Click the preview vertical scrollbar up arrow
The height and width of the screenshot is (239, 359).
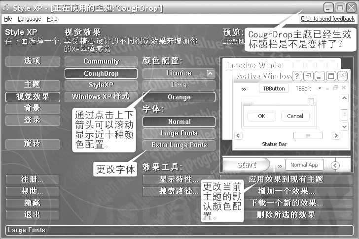point(344,98)
